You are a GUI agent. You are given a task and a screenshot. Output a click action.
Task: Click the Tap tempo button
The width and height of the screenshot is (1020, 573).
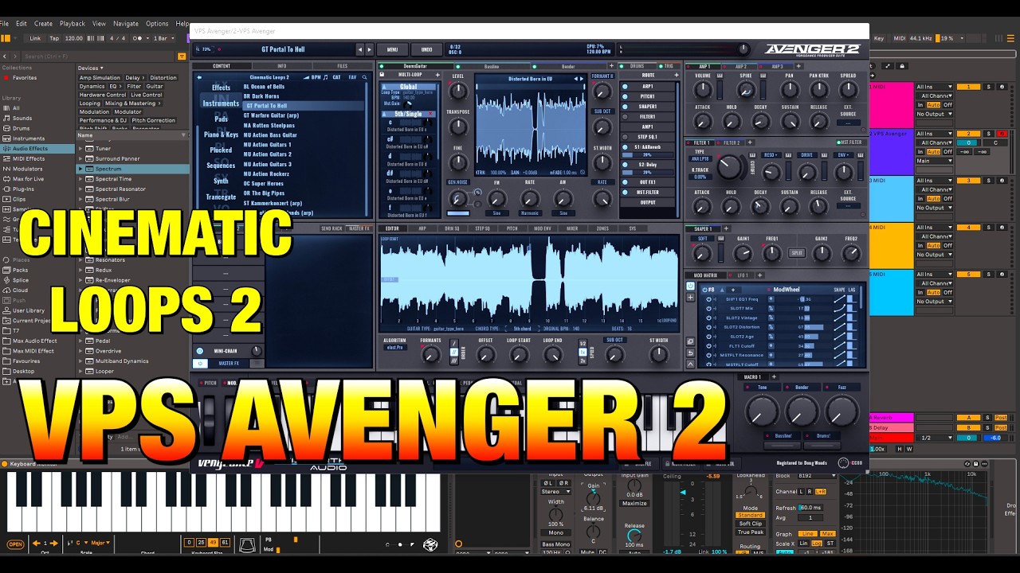tap(54, 37)
